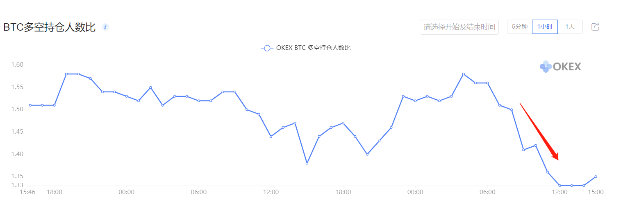Select the 5分钟 interval option
This screenshot has height=215, width=630.
pyautogui.click(x=520, y=27)
